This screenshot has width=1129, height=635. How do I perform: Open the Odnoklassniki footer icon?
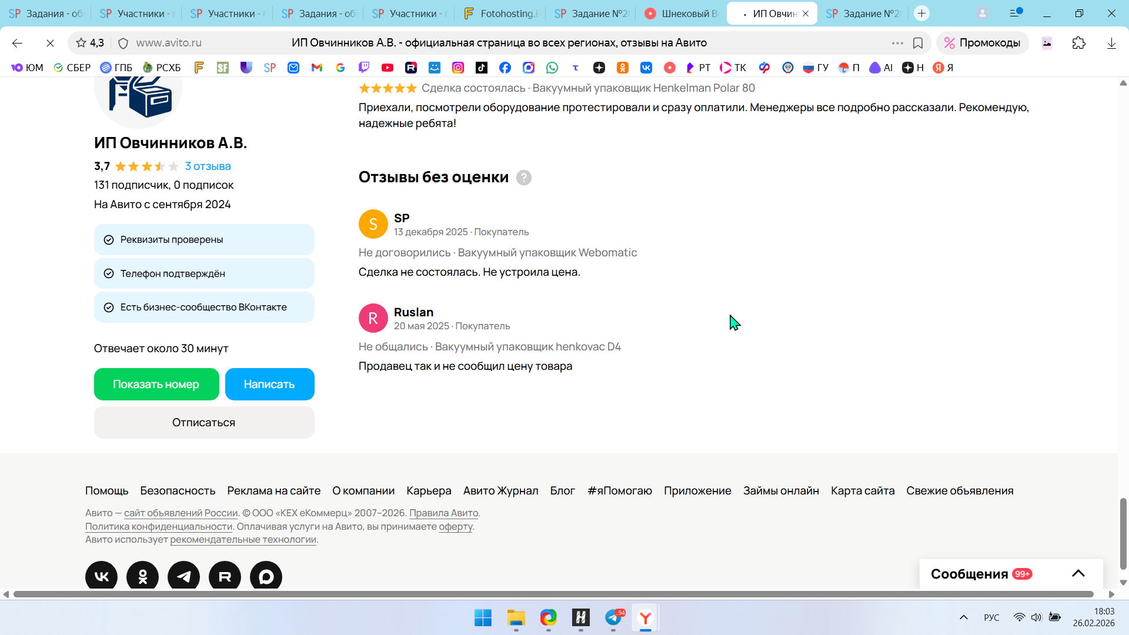click(142, 576)
